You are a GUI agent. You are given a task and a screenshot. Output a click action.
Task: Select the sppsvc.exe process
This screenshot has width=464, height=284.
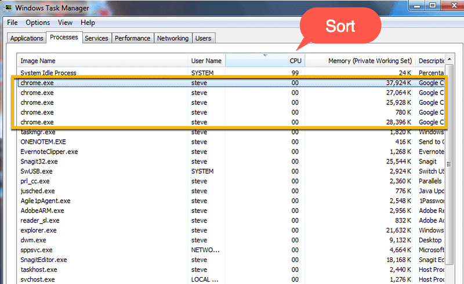[x=231, y=250]
